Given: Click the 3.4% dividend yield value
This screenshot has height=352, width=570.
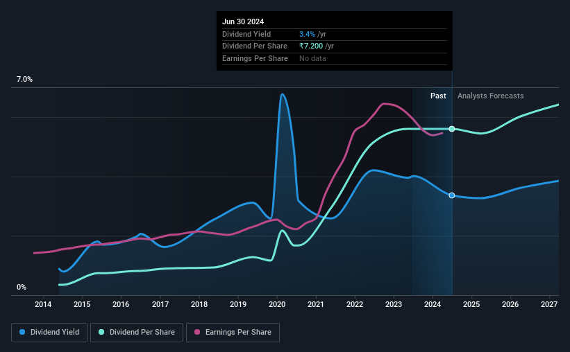Looking at the screenshot, I should point(307,34).
